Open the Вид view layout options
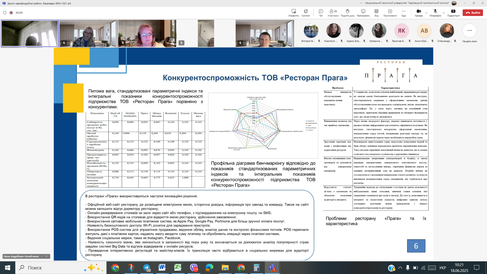Screen dimensions: 487x274 (376, 12)
